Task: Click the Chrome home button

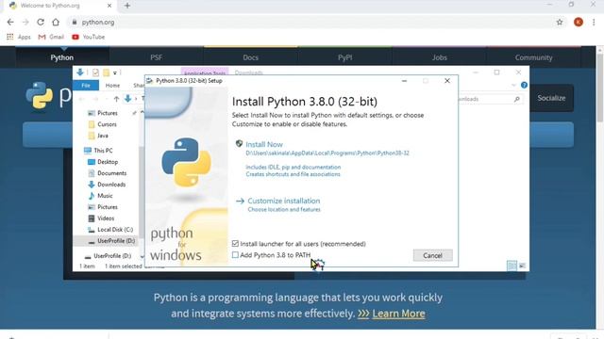Action: click(x=56, y=22)
